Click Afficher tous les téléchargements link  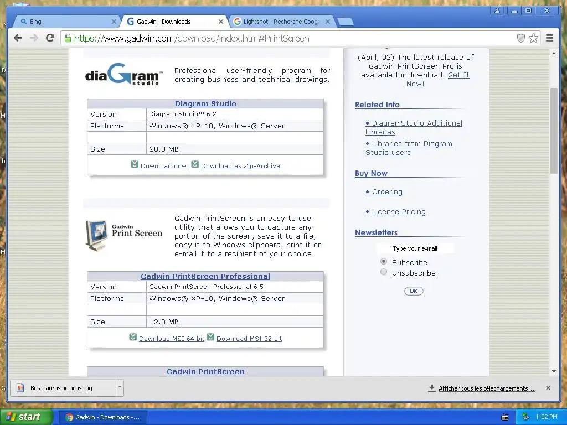point(486,388)
